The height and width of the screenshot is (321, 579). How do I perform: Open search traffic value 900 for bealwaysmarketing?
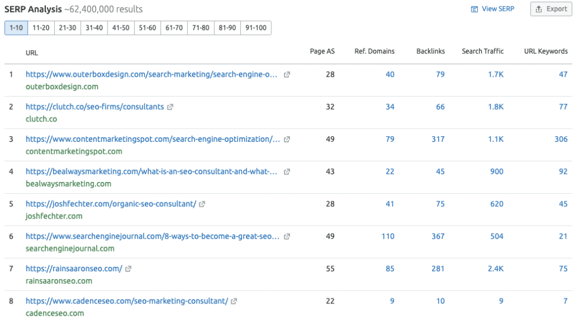[x=496, y=171]
